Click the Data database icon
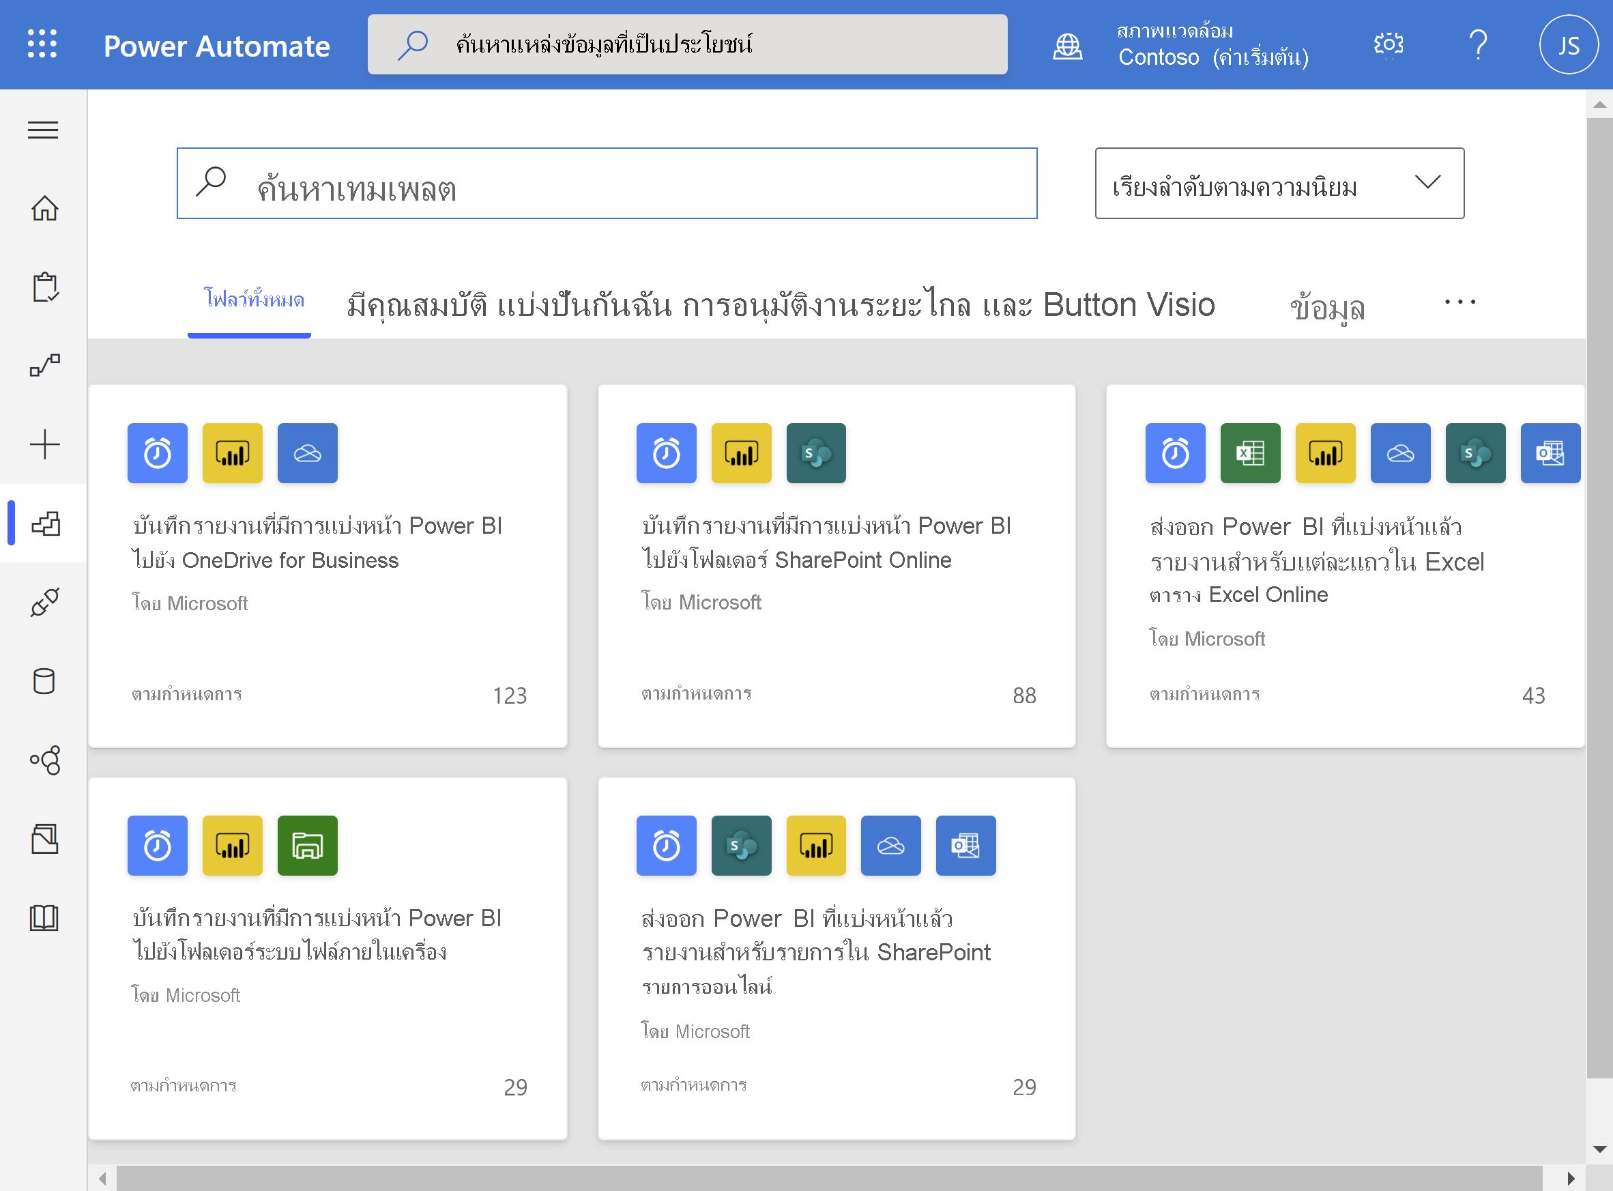Image resolution: width=1613 pixels, height=1191 pixels. pos(44,681)
